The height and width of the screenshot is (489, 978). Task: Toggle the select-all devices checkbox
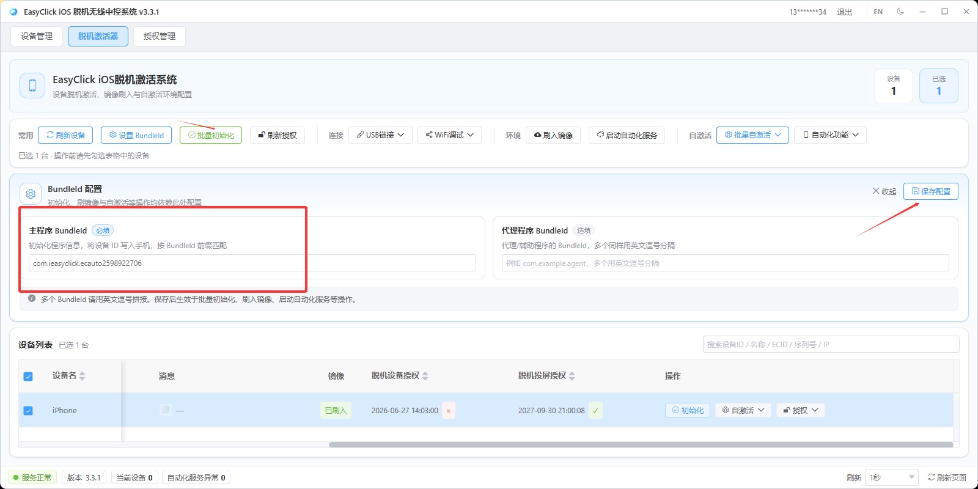[x=28, y=377]
